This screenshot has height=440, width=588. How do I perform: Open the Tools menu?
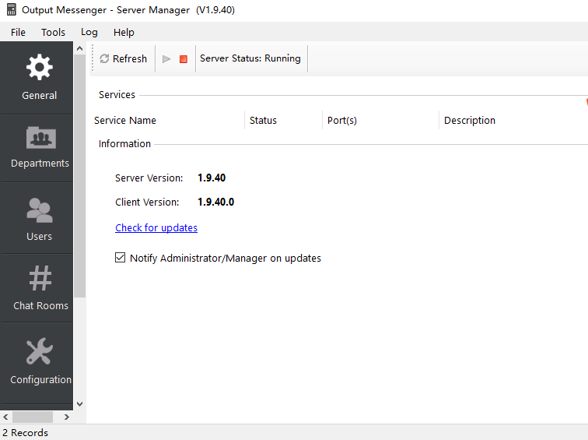pyautogui.click(x=53, y=32)
